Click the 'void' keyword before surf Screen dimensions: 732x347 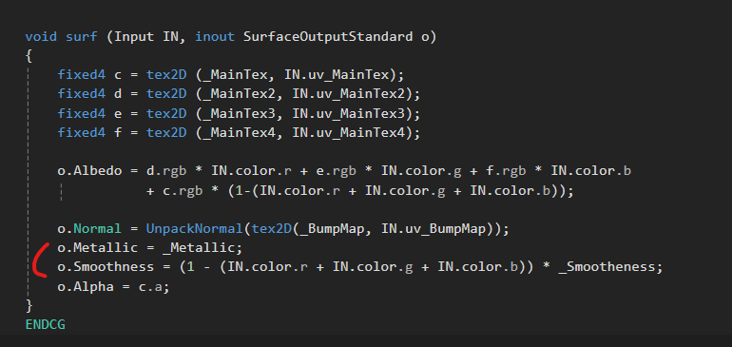[x=41, y=36]
